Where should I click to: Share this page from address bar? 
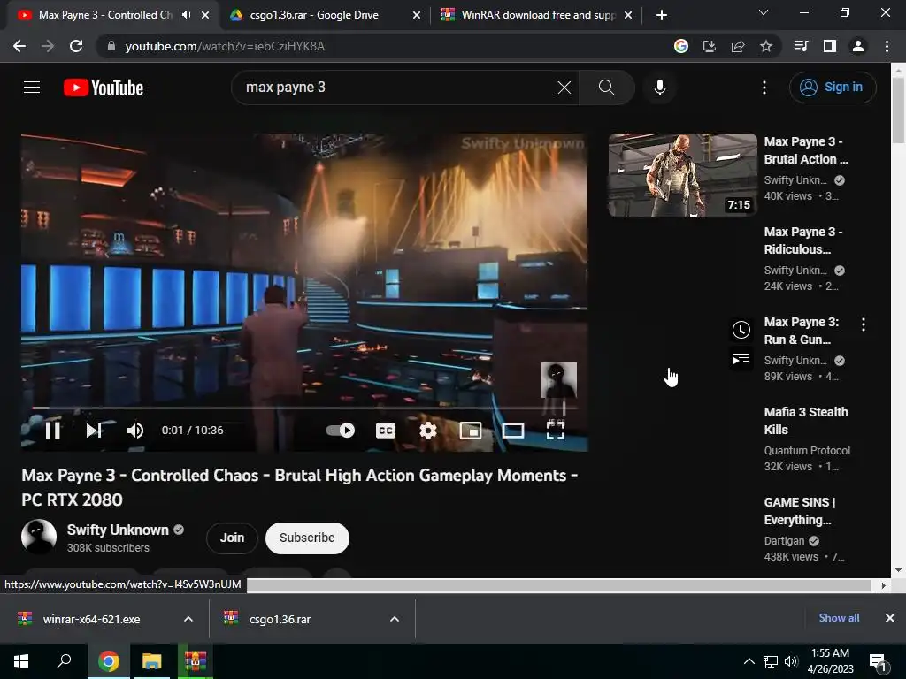click(737, 46)
